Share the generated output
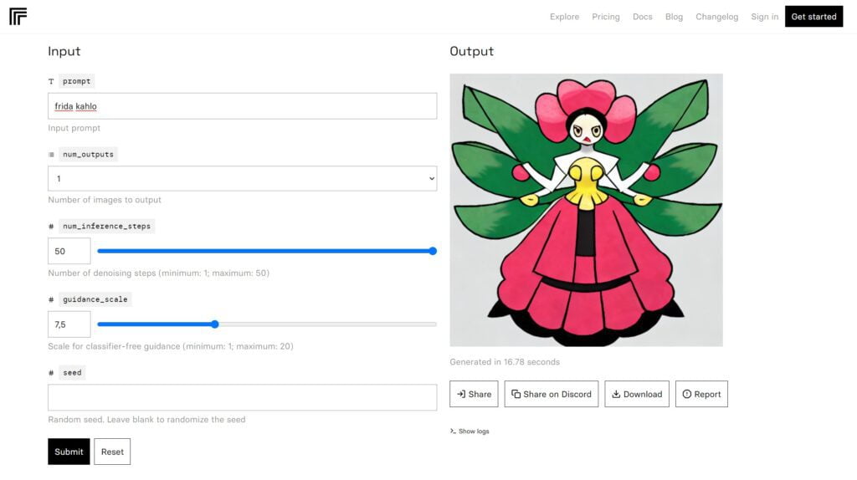The height and width of the screenshot is (480, 857). click(x=474, y=394)
